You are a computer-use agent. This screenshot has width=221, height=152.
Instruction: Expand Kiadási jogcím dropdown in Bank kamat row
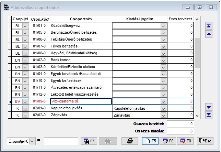163,60
